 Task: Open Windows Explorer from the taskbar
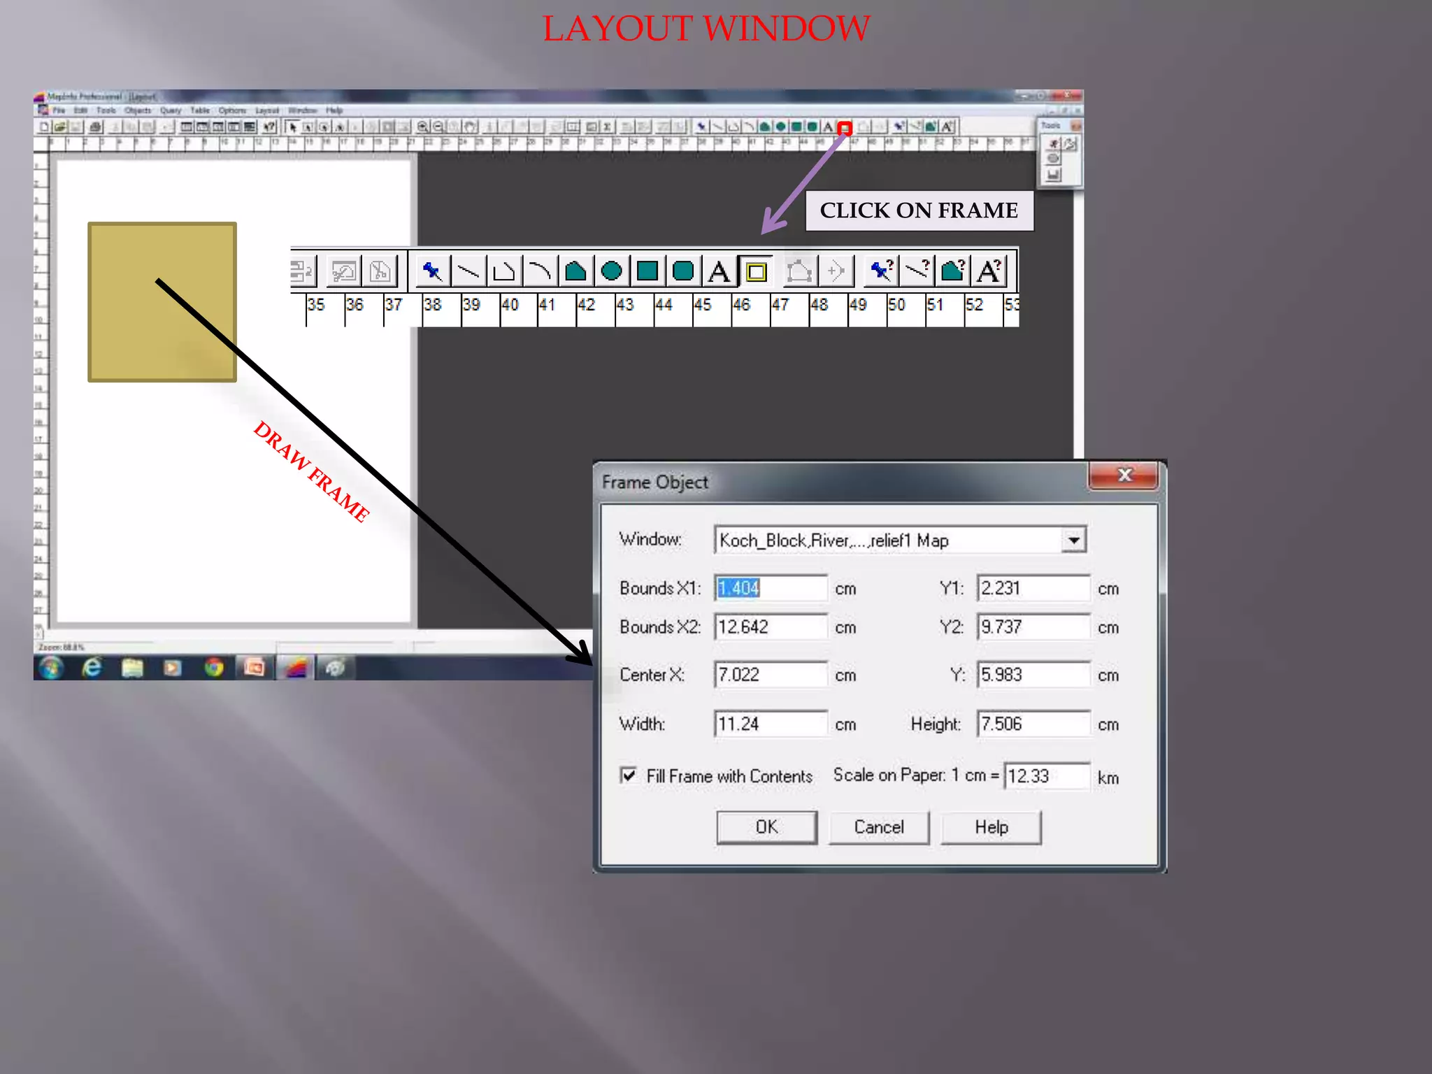tap(132, 668)
